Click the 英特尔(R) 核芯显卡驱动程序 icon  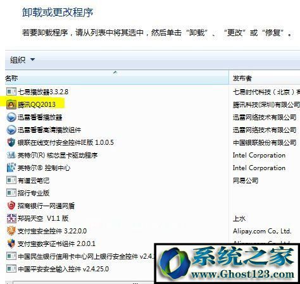coord(11,155)
